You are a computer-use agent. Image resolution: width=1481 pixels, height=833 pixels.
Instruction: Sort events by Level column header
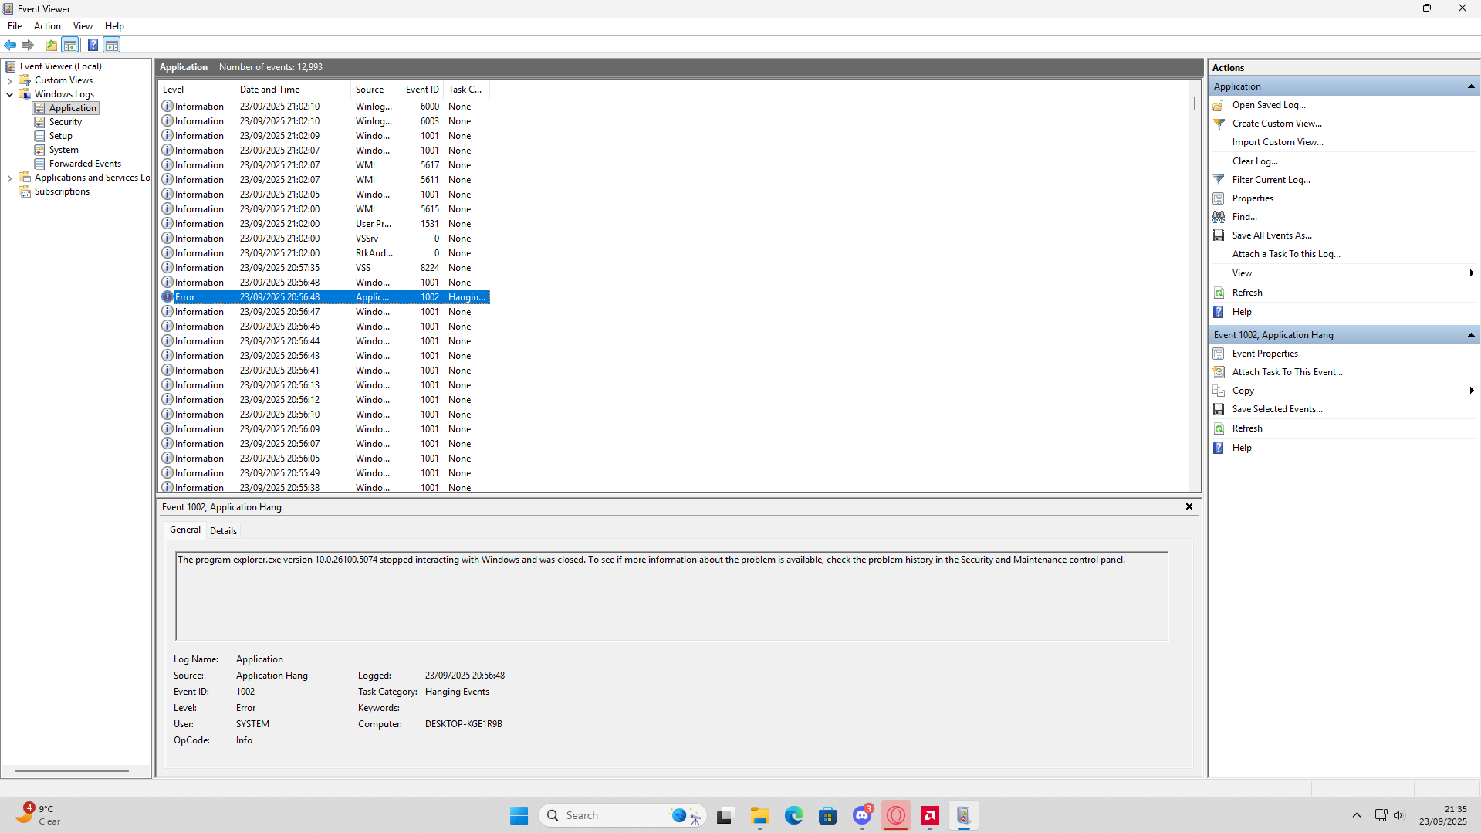point(196,90)
